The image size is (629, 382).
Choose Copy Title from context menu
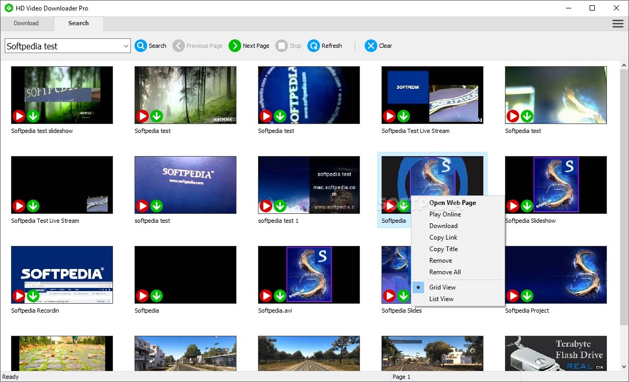[444, 249]
